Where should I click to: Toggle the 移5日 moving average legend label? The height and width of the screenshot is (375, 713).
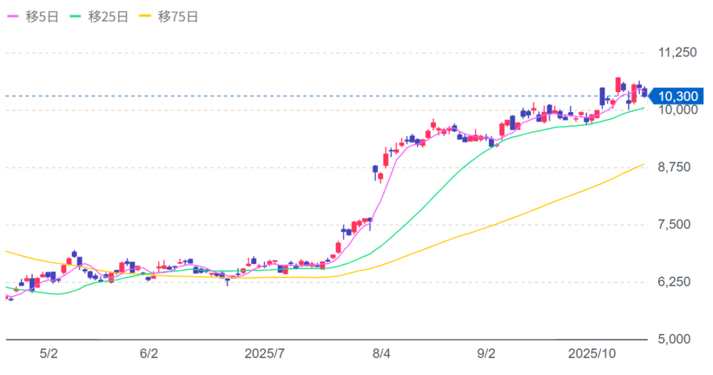coord(42,17)
